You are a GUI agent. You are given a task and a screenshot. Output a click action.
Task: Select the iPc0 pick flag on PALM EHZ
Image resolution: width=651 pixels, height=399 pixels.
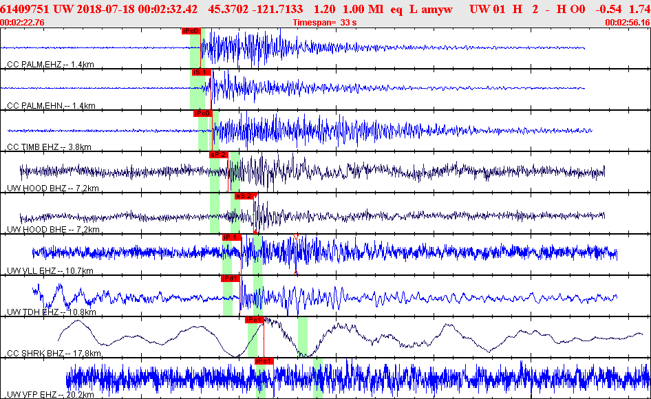click(x=191, y=31)
